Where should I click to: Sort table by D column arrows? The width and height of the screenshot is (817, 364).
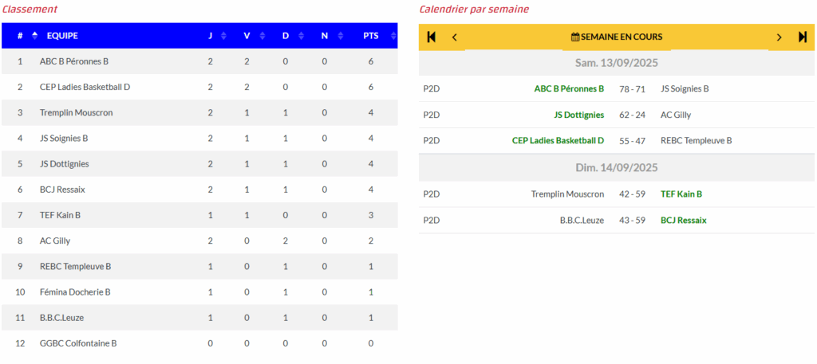(x=301, y=36)
